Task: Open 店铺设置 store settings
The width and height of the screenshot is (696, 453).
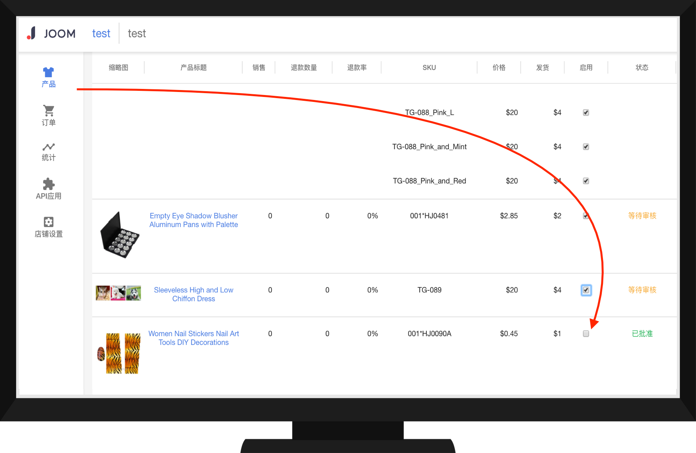Action: click(x=48, y=226)
